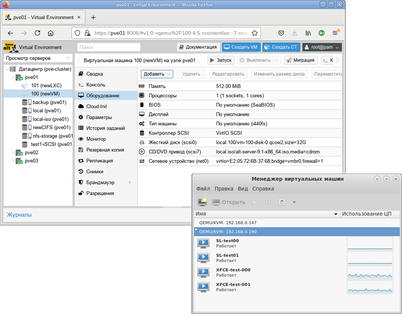Open a new Firefox tab
Image resolution: width=402 pixels, height=314 pixels.
tap(93, 18)
